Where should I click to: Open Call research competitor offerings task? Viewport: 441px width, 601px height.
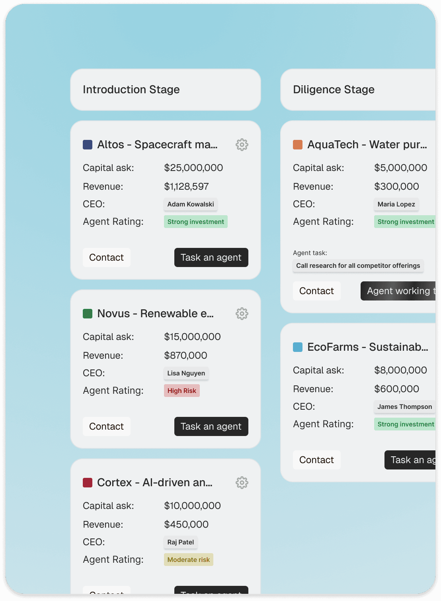358,266
